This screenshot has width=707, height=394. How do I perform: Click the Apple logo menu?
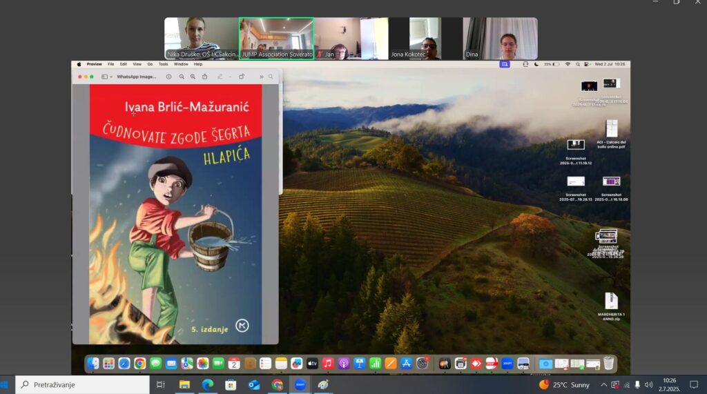[79, 64]
